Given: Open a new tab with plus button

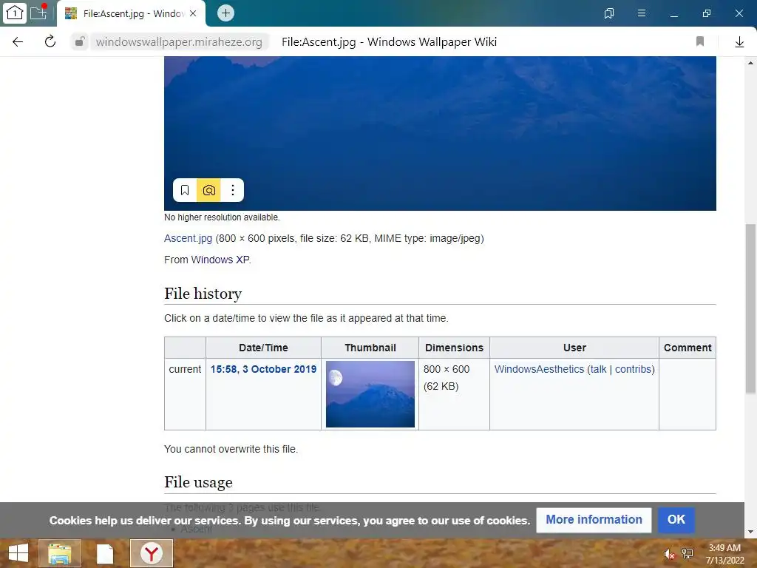Looking at the screenshot, I should click(225, 13).
